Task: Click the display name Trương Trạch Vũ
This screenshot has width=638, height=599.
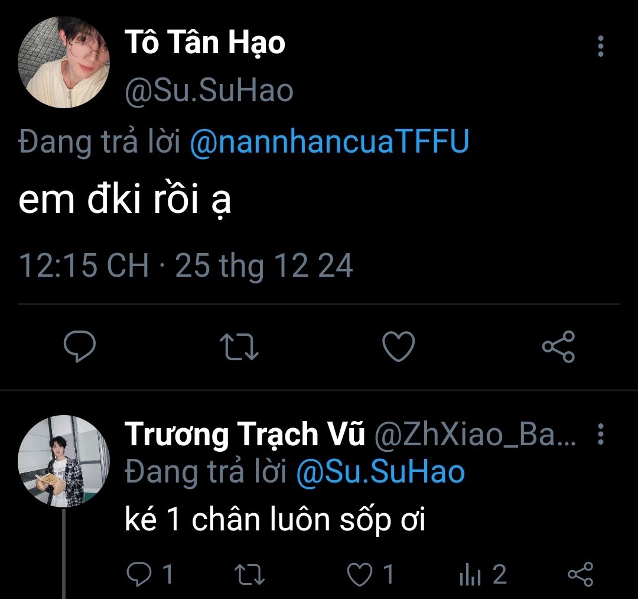Action: click(x=245, y=435)
